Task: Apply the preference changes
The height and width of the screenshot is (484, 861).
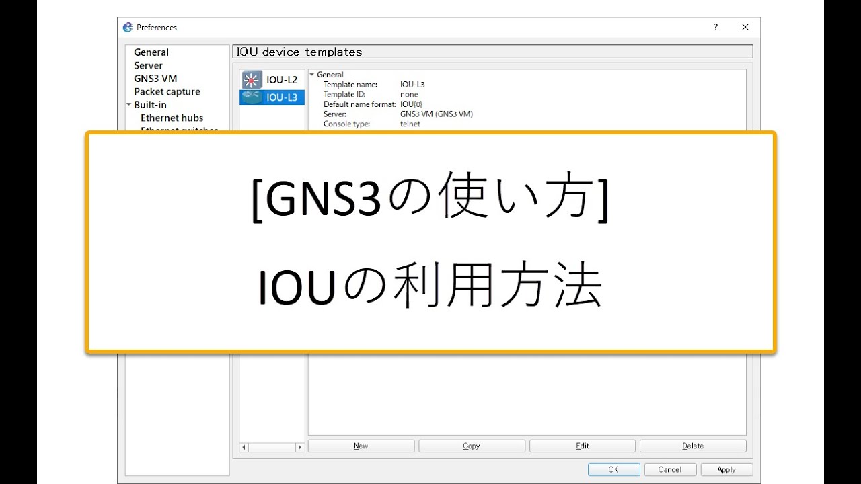Action: click(726, 469)
